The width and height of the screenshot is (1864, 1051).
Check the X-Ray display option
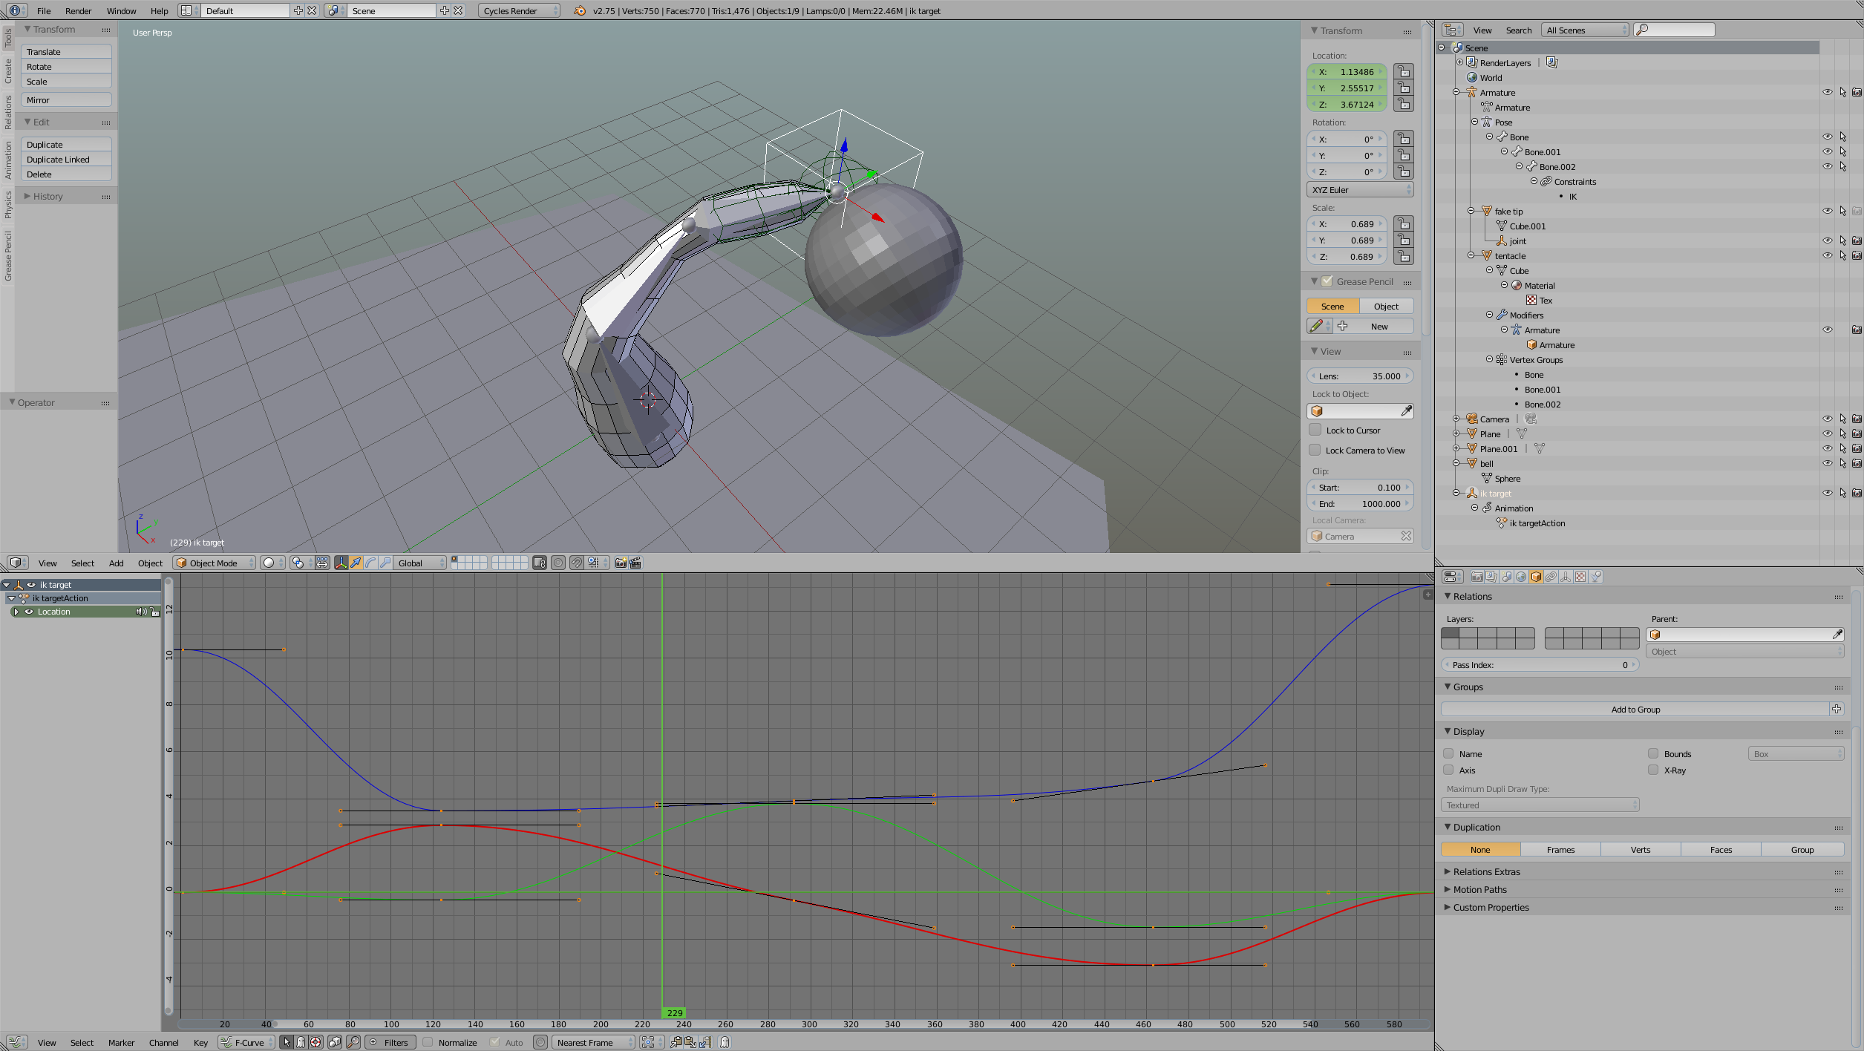pyautogui.click(x=1653, y=770)
